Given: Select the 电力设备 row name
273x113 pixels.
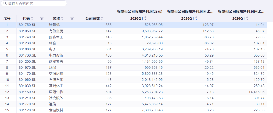Looking at the screenshot, I should coord(56,55).
